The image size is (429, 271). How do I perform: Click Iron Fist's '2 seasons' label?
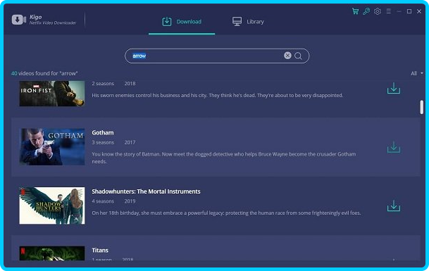103,84
